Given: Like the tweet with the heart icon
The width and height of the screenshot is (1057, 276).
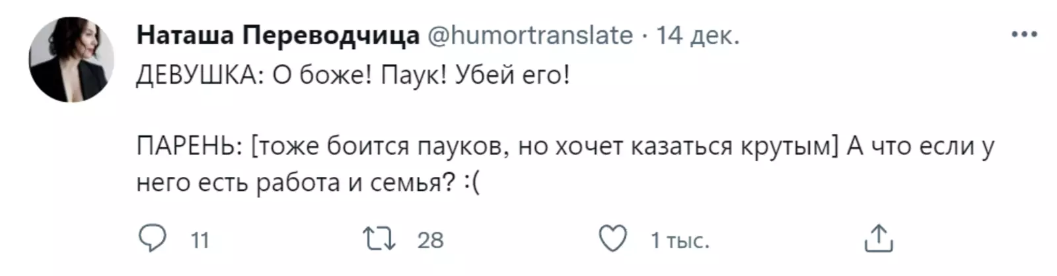Looking at the screenshot, I should [x=612, y=239].
